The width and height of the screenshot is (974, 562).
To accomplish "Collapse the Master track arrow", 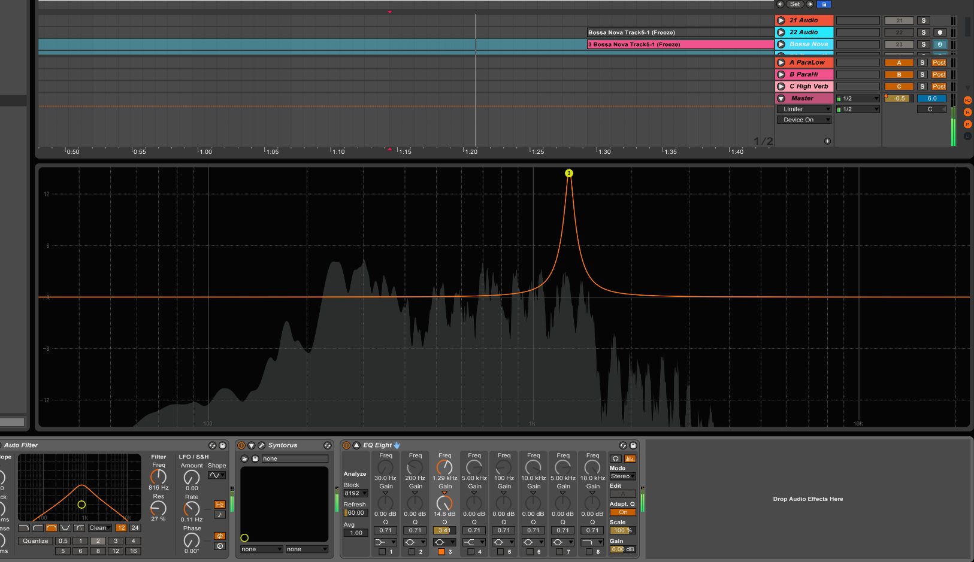I will coord(781,98).
